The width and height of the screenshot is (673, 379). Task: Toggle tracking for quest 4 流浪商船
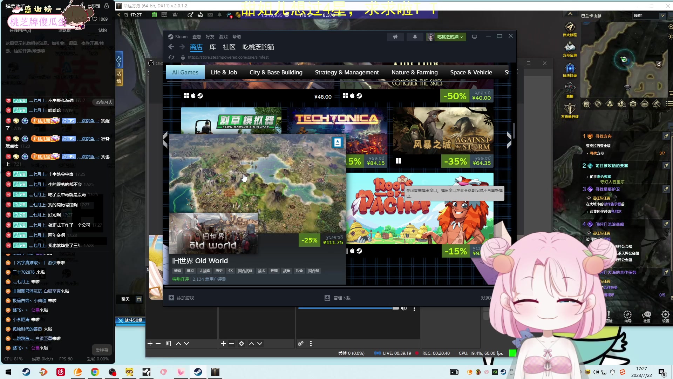pos(666,224)
